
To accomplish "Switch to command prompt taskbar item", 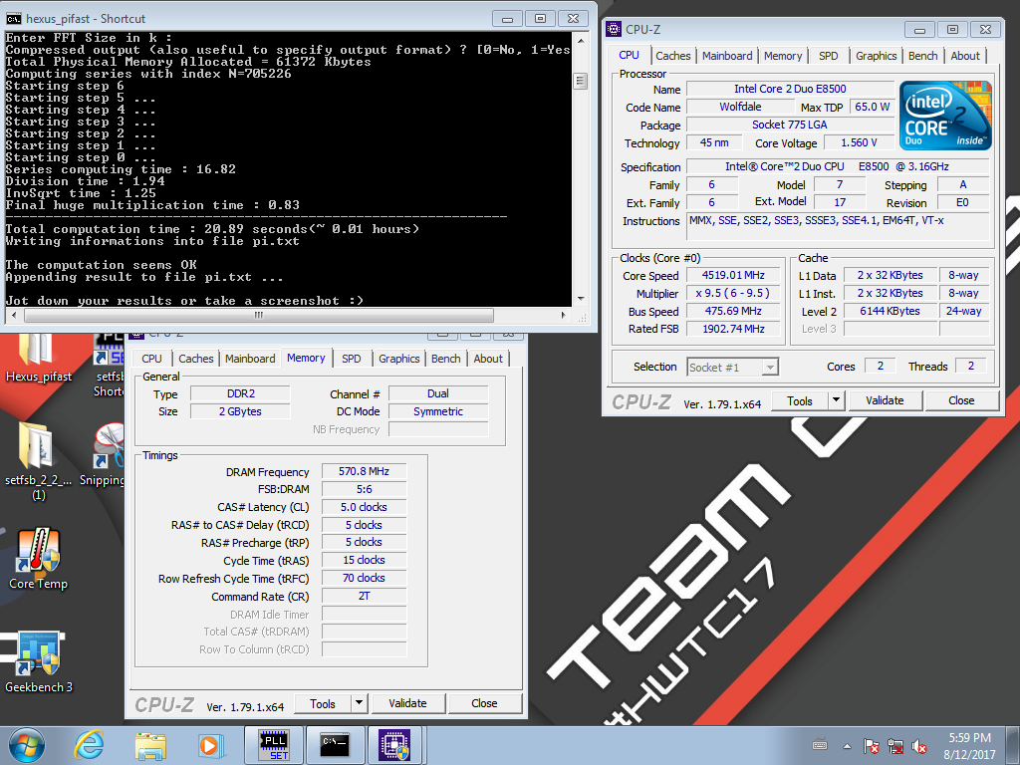I will (335, 745).
